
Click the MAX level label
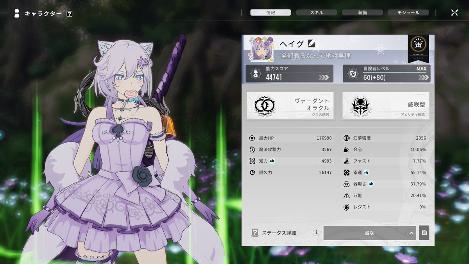pyautogui.click(x=421, y=68)
